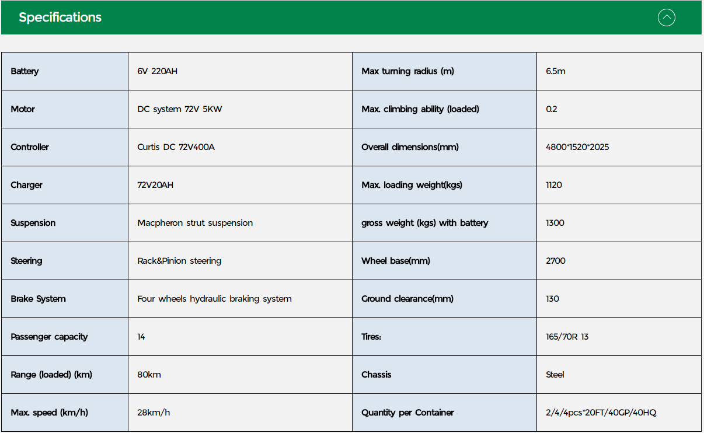Select the Motor label cell
This screenshot has width=704, height=433.
[x=65, y=109]
